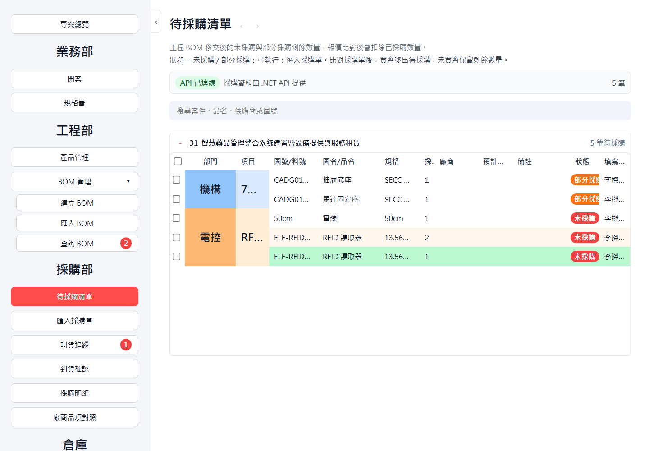Screen dimensions: 649x451
Task: Click 馬達固定座 name cell
Action: [341, 199]
